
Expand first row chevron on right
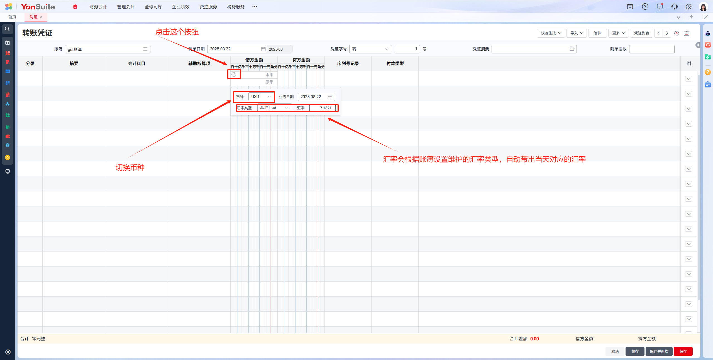pyautogui.click(x=688, y=79)
